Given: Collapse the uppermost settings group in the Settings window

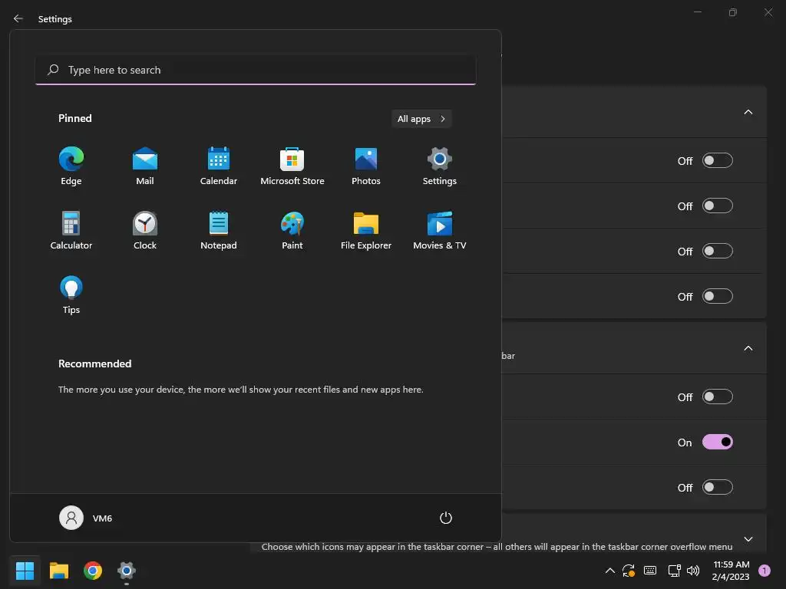Looking at the screenshot, I should [x=748, y=112].
